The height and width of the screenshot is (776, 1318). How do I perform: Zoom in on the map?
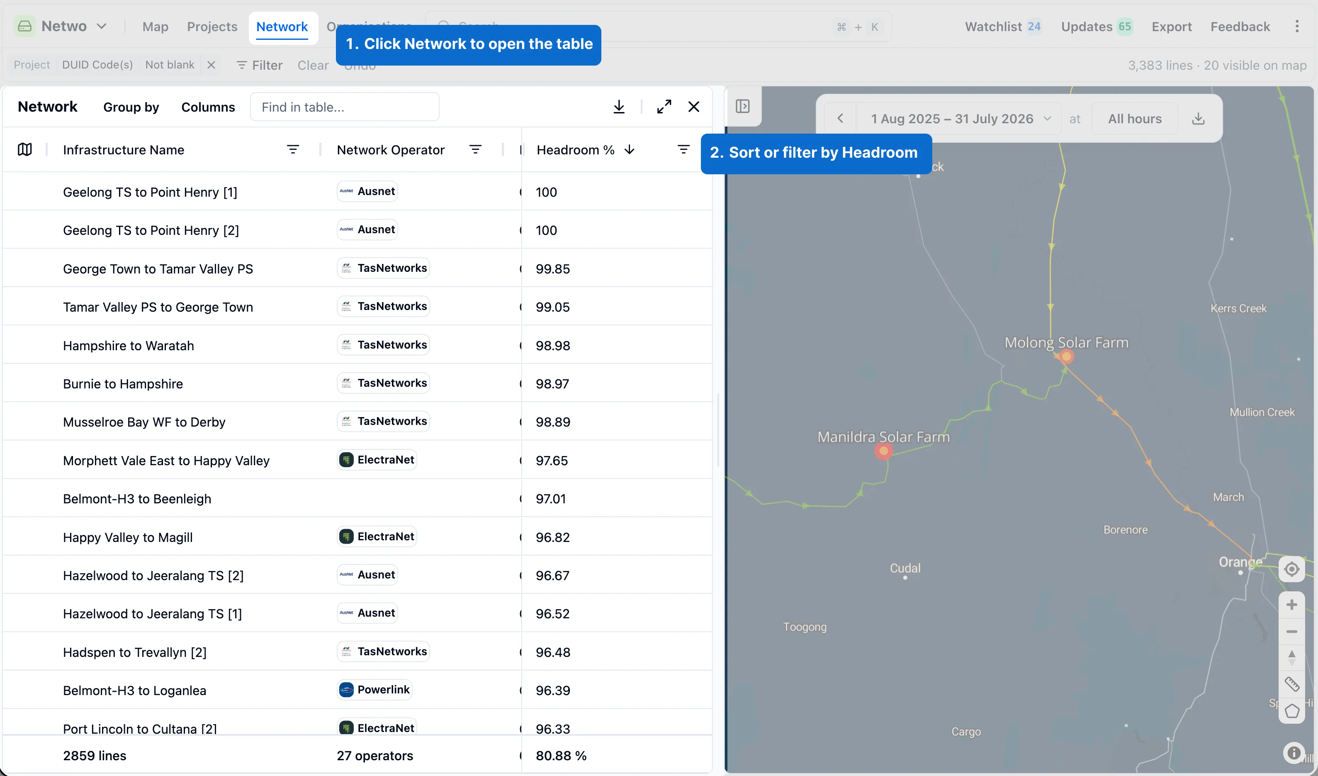[x=1292, y=604]
